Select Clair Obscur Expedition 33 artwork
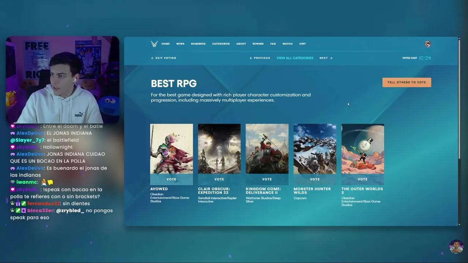 pos(219,149)
